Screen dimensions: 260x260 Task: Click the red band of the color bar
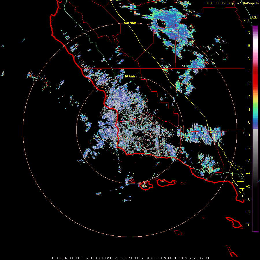click(x=255, y=78)
